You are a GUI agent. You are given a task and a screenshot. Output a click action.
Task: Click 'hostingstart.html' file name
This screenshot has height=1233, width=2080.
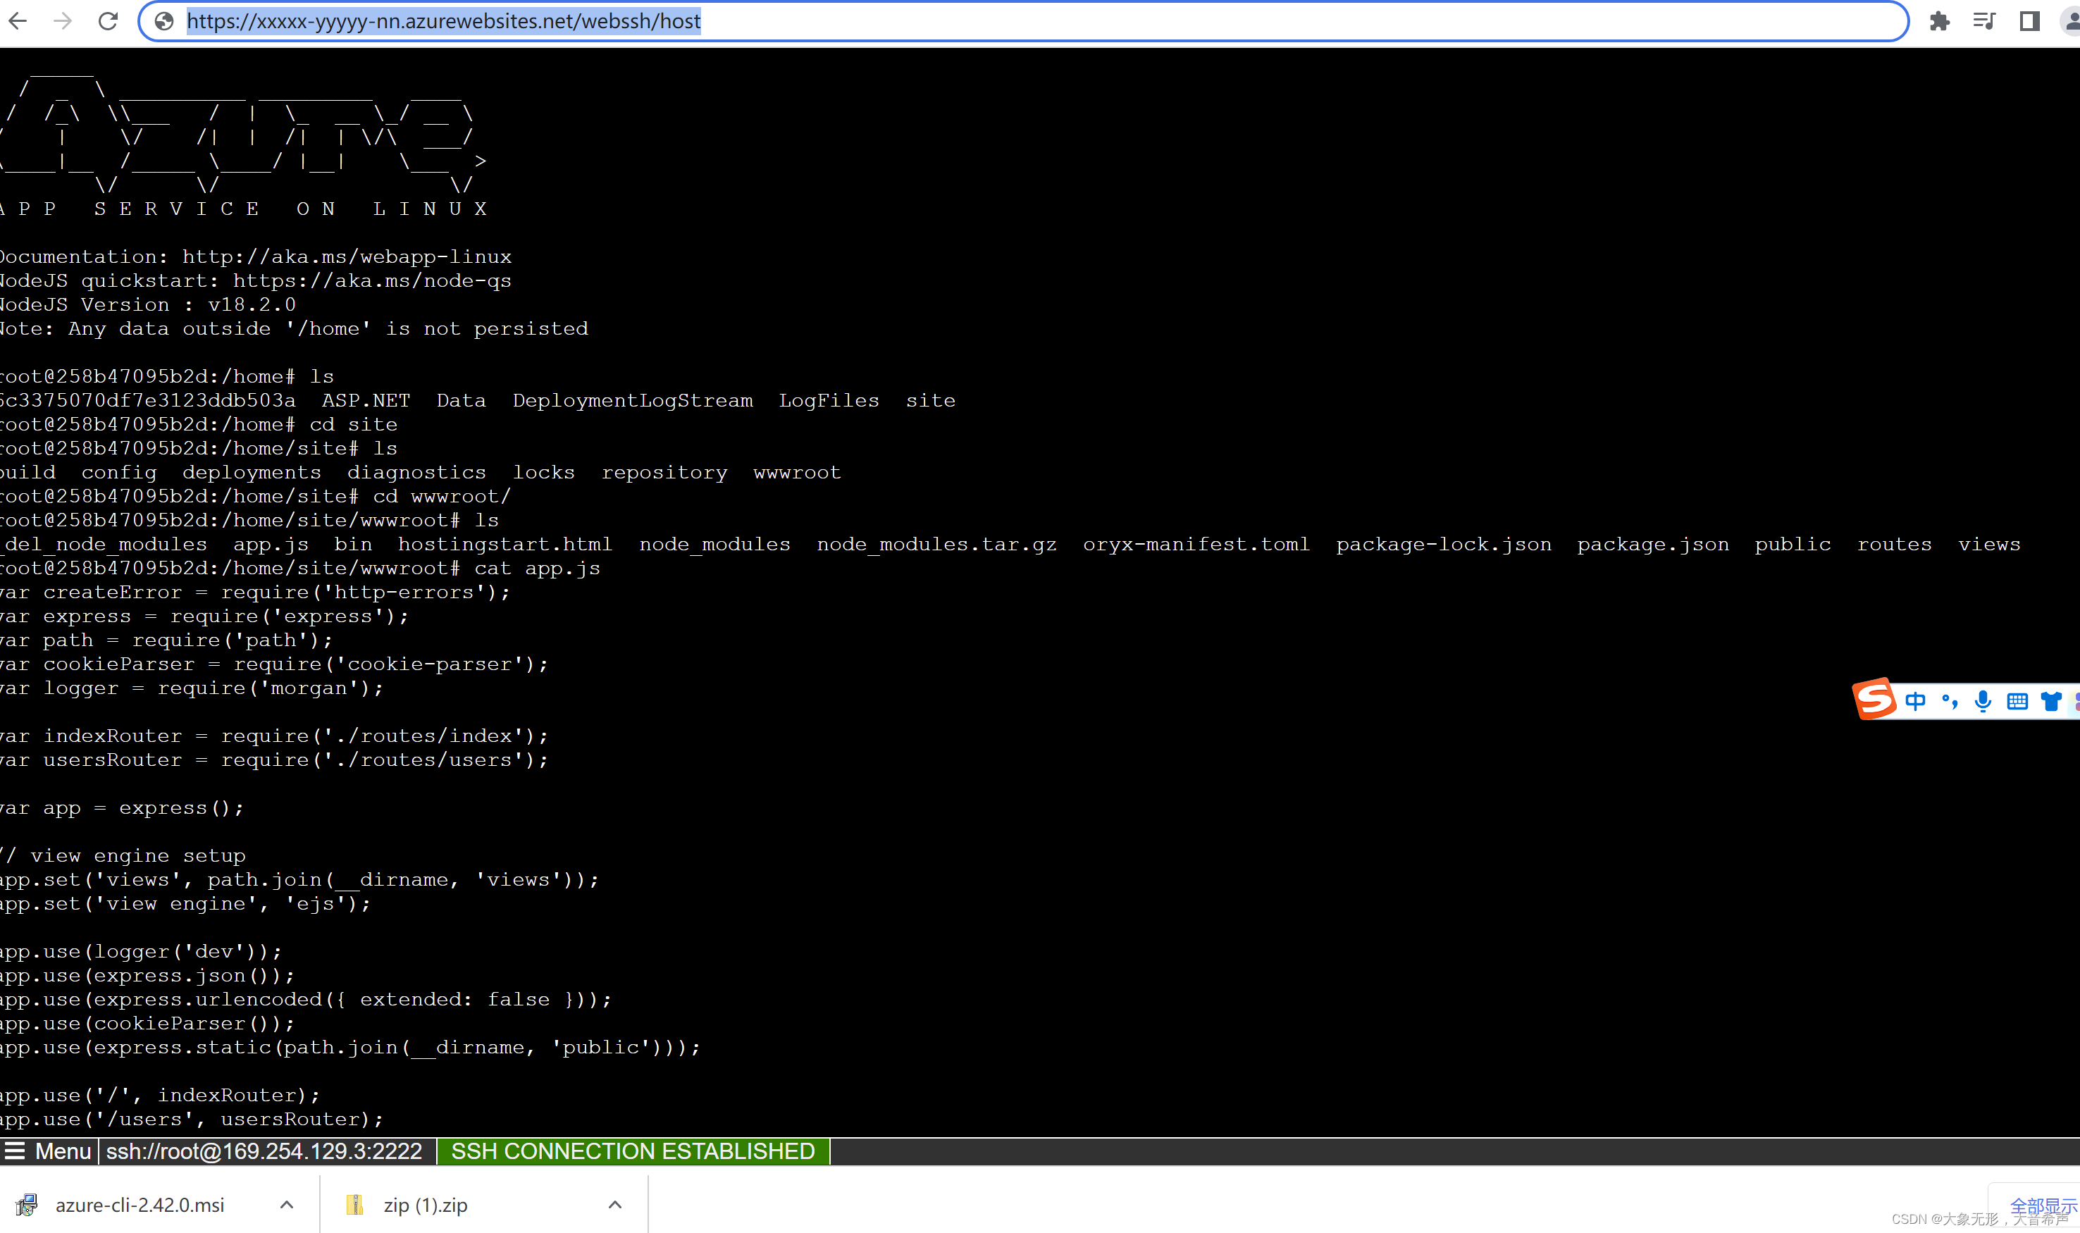(504, 544)
